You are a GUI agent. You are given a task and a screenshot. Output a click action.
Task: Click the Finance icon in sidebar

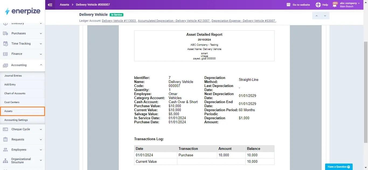click(5, 54)
